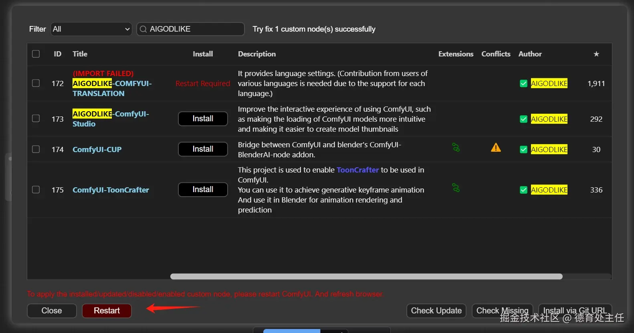Open the Filter dropdown set to All

pos(91,29)
